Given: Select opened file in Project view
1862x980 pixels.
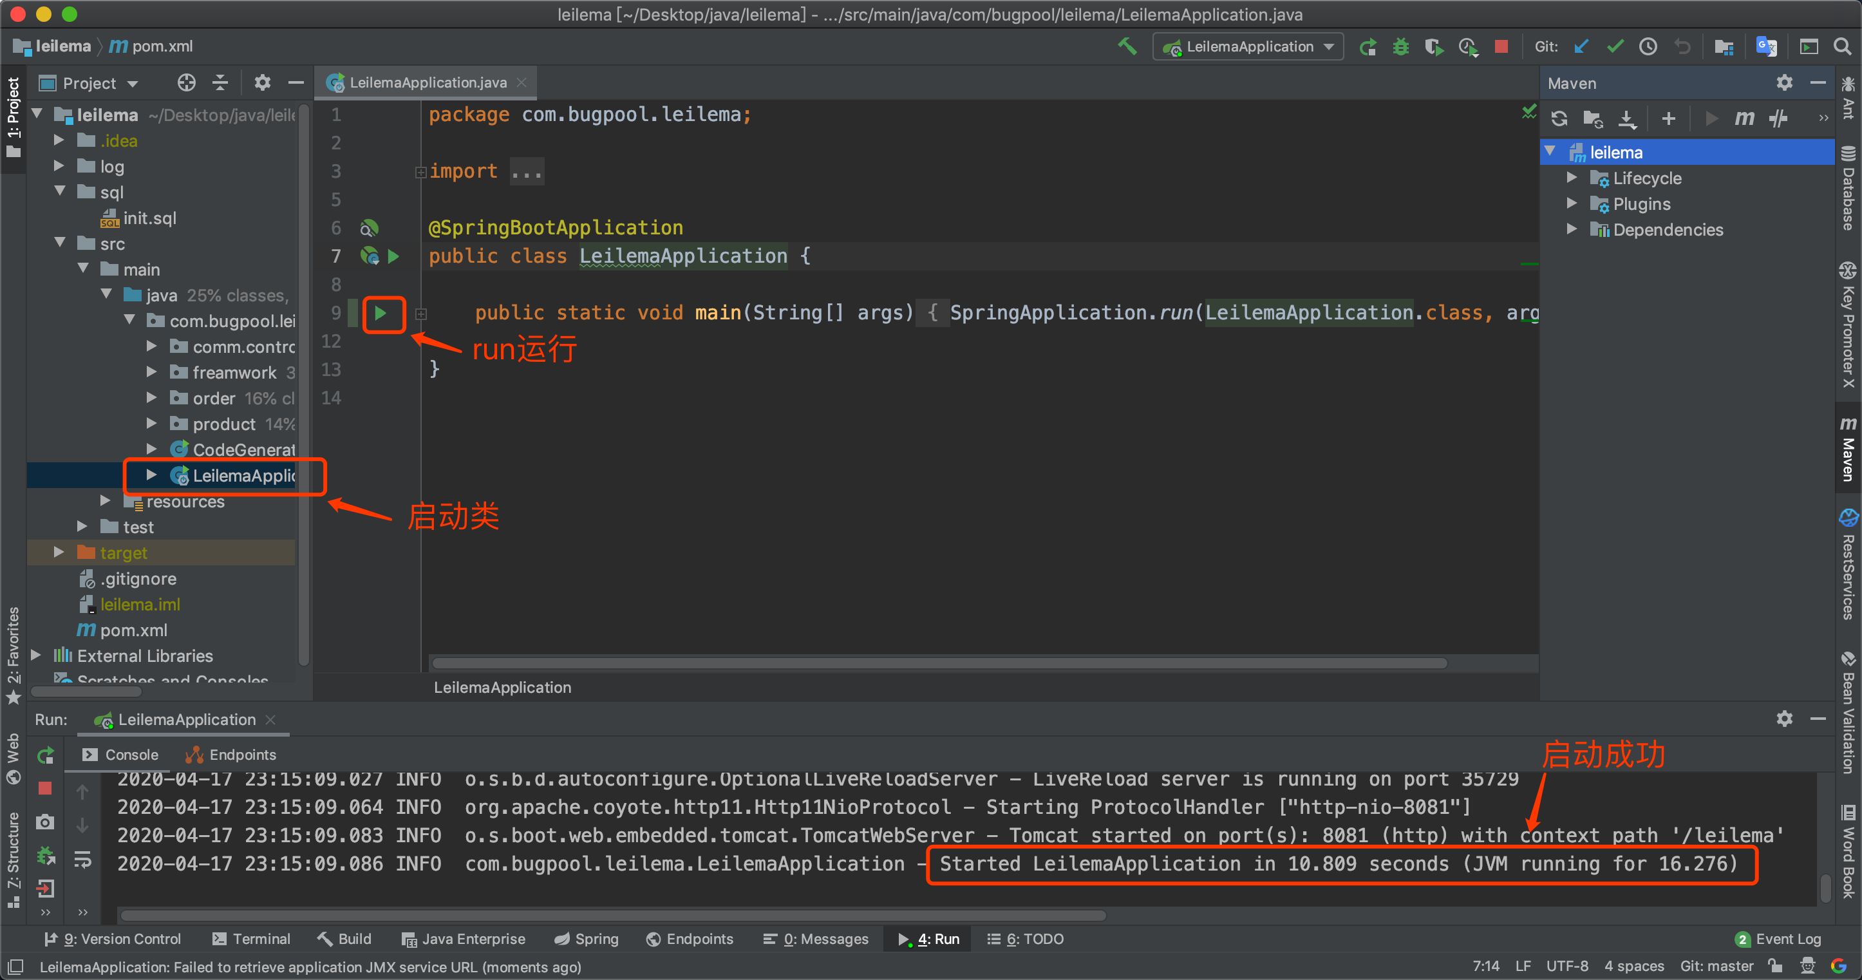Looking at the screenshot, I should point(186,82).
